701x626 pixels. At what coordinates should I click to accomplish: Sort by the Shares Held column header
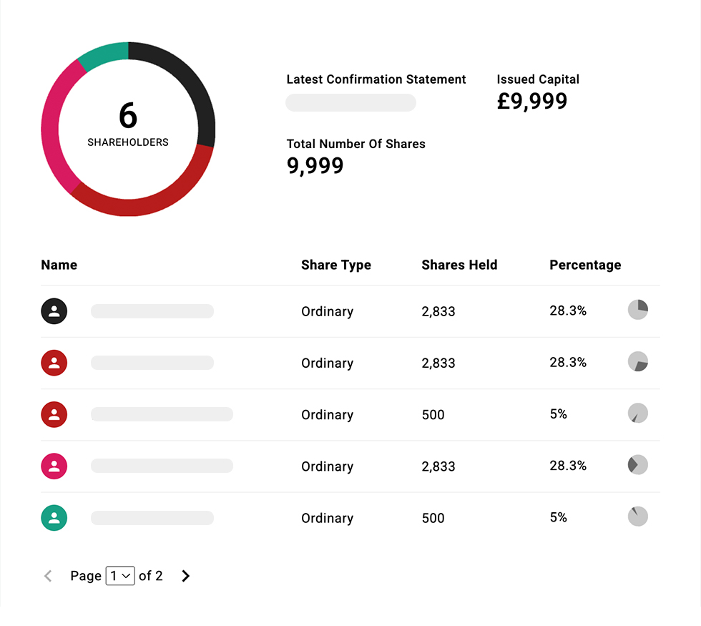459,265
